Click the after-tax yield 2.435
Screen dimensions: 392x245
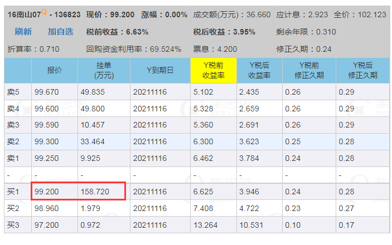point(249,92)
